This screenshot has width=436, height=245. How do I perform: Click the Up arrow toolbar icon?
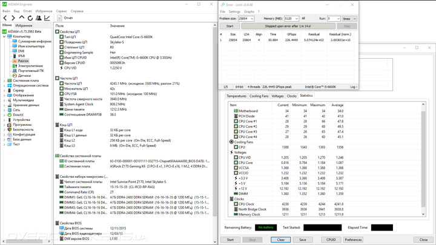pos(22,18)
